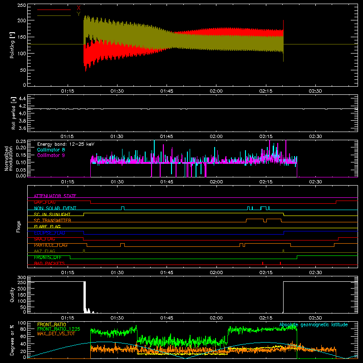
Task: Click the 'Degrees or %' axis title
Action: [x=12, y=340]
